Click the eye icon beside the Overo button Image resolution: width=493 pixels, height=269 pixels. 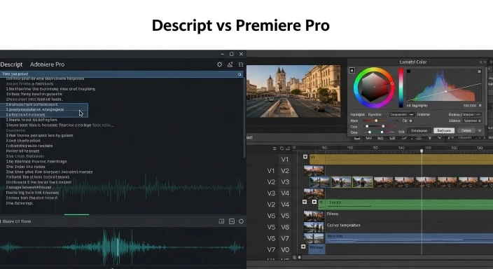click(480, 130)
